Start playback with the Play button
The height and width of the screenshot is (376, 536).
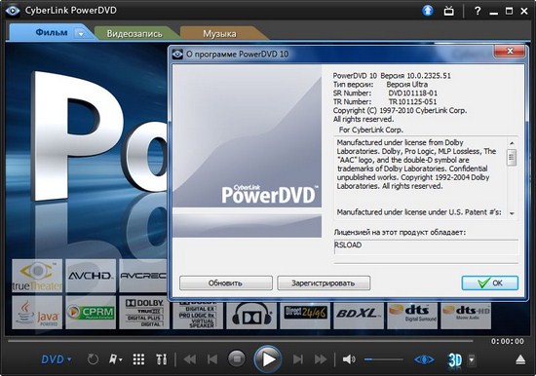point(268,359)
